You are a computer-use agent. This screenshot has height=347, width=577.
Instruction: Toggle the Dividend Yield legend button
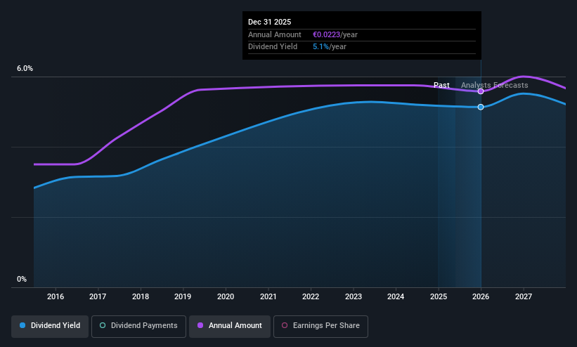pyautogui.click(x=50, y=327)
